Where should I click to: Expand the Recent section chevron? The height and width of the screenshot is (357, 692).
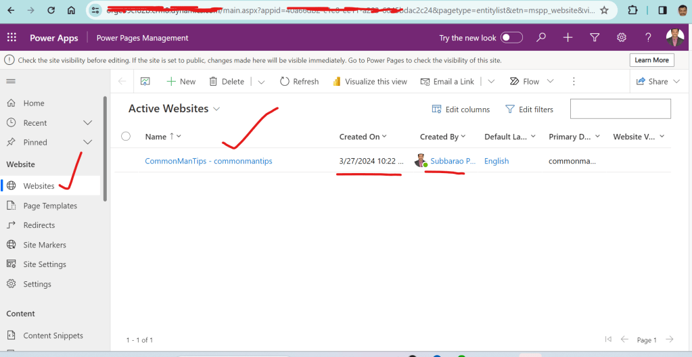pos(87,123)
